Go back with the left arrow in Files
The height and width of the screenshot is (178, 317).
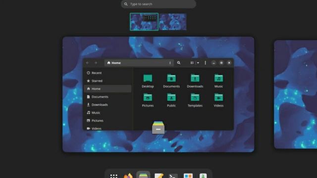88,63
